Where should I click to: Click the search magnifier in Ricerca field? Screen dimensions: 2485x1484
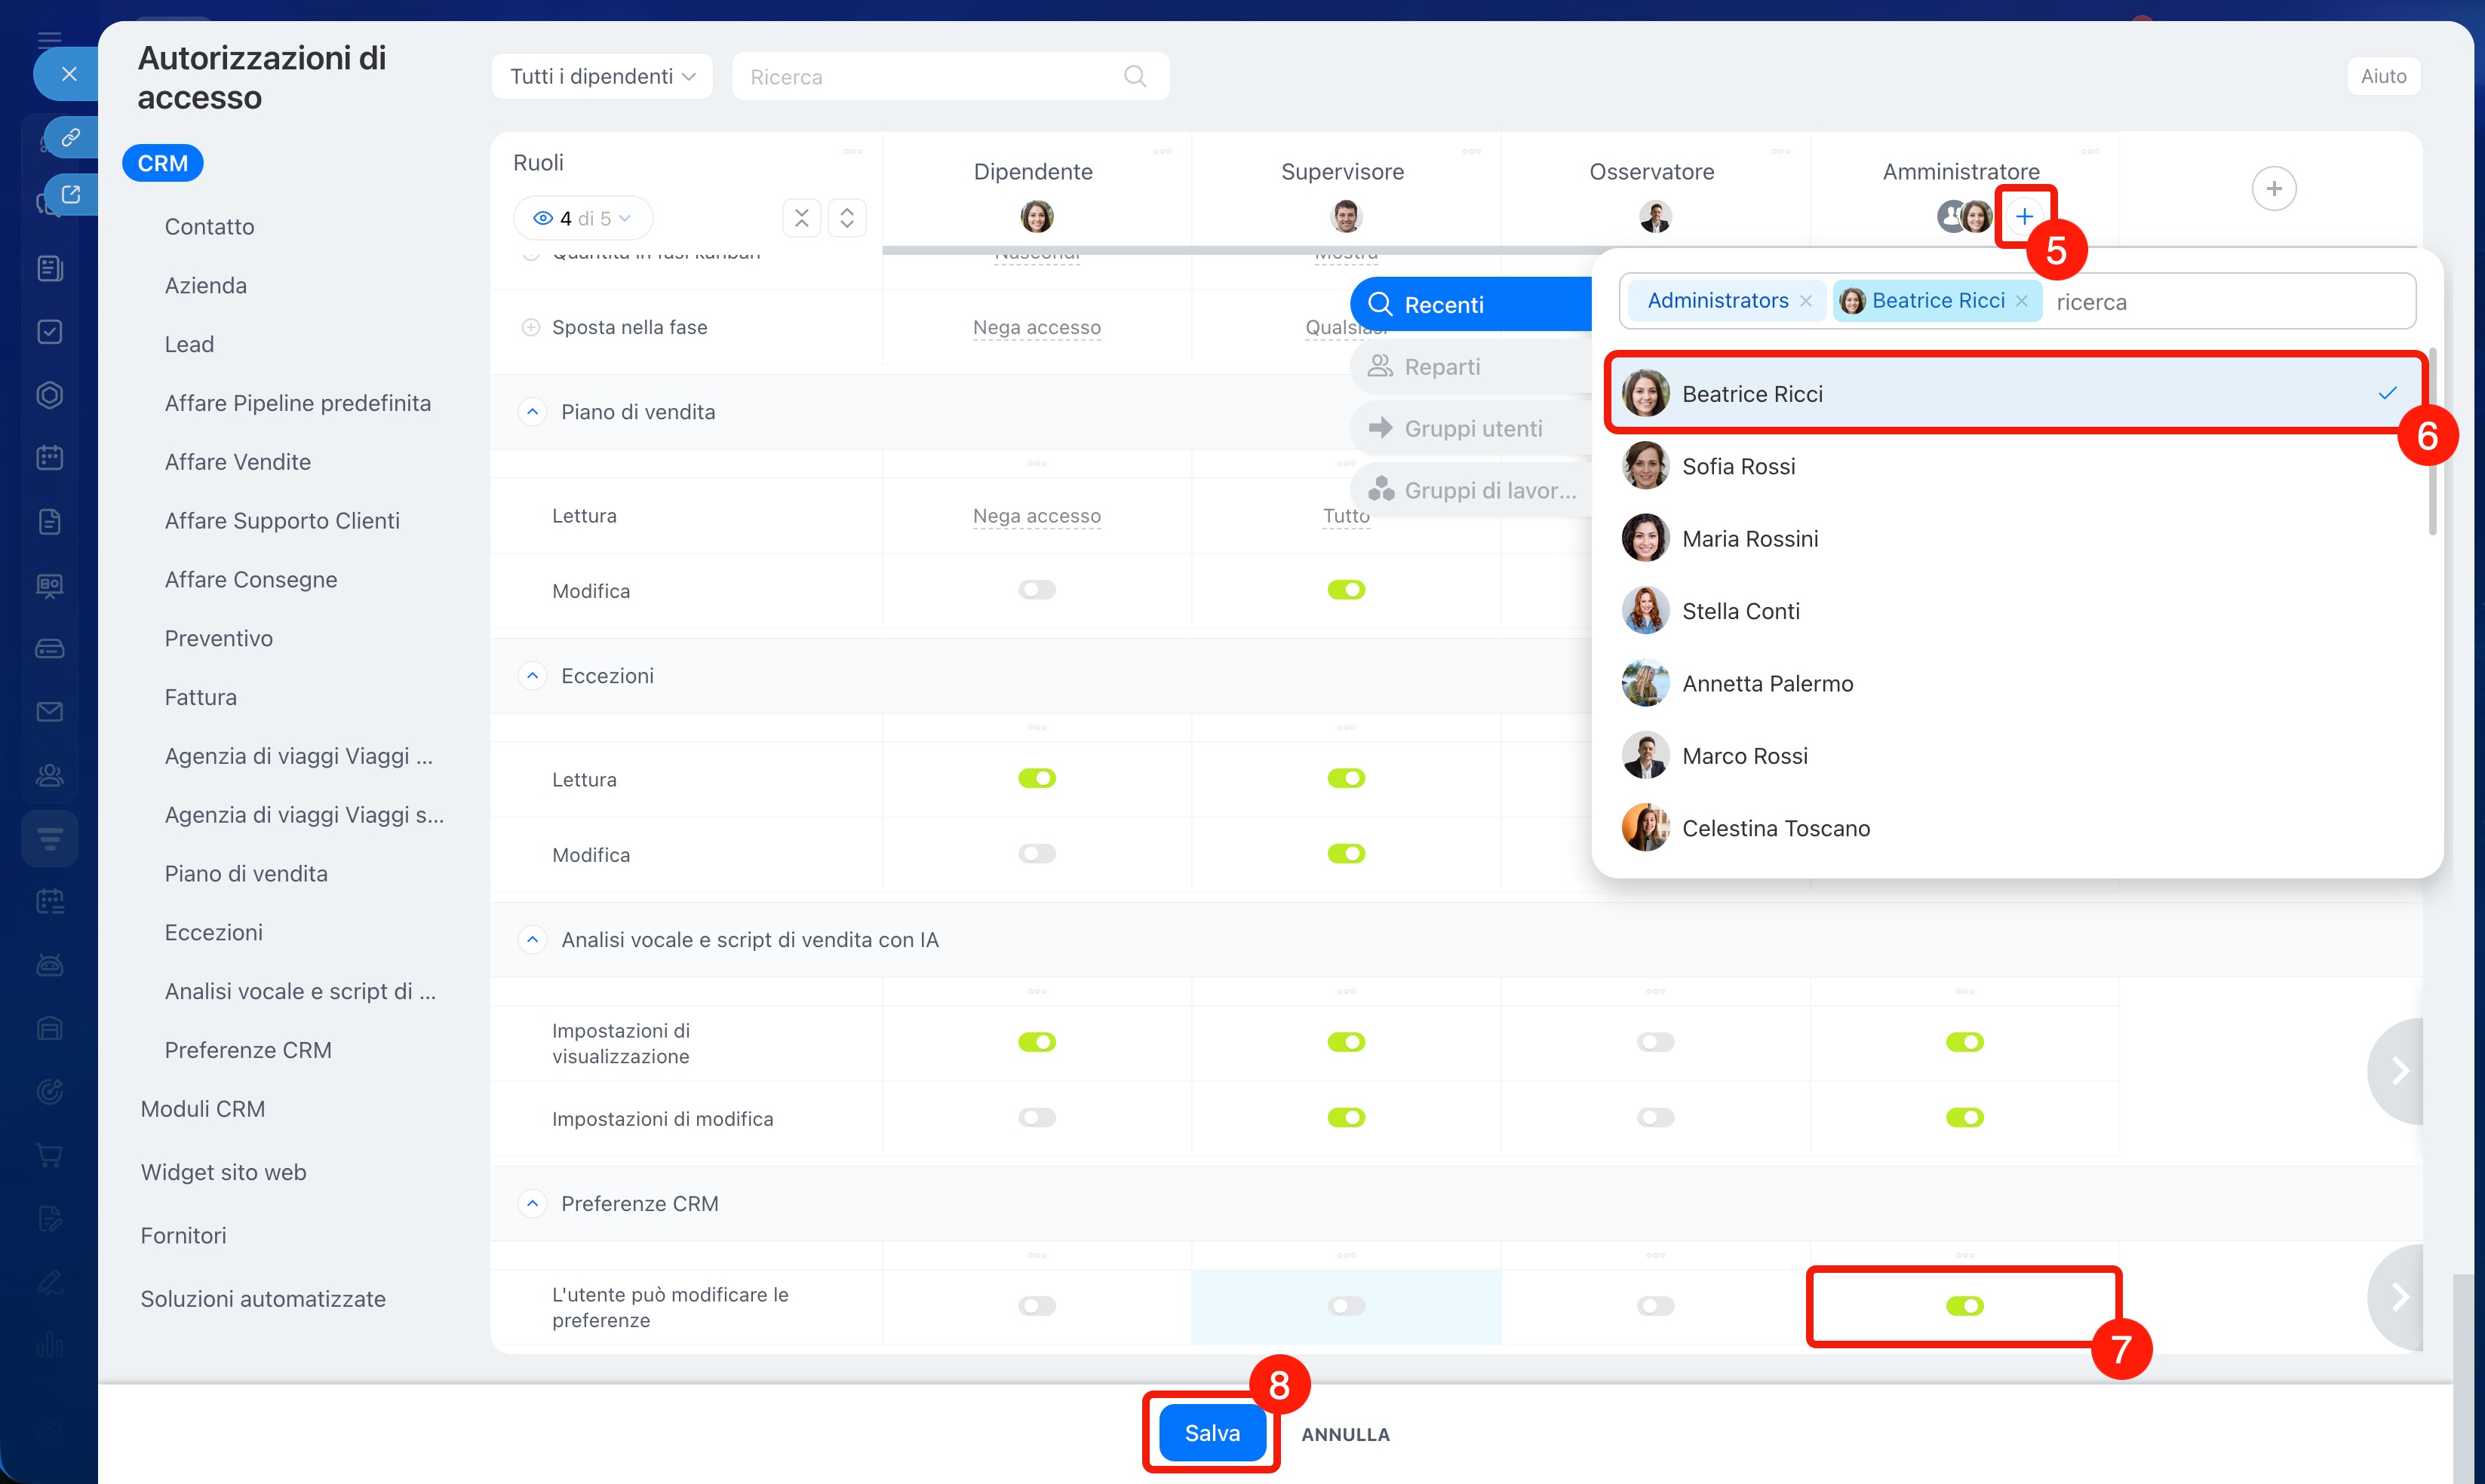[1135, 76]
